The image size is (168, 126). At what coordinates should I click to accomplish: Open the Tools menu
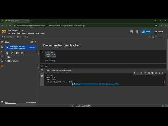pos(37,34)
